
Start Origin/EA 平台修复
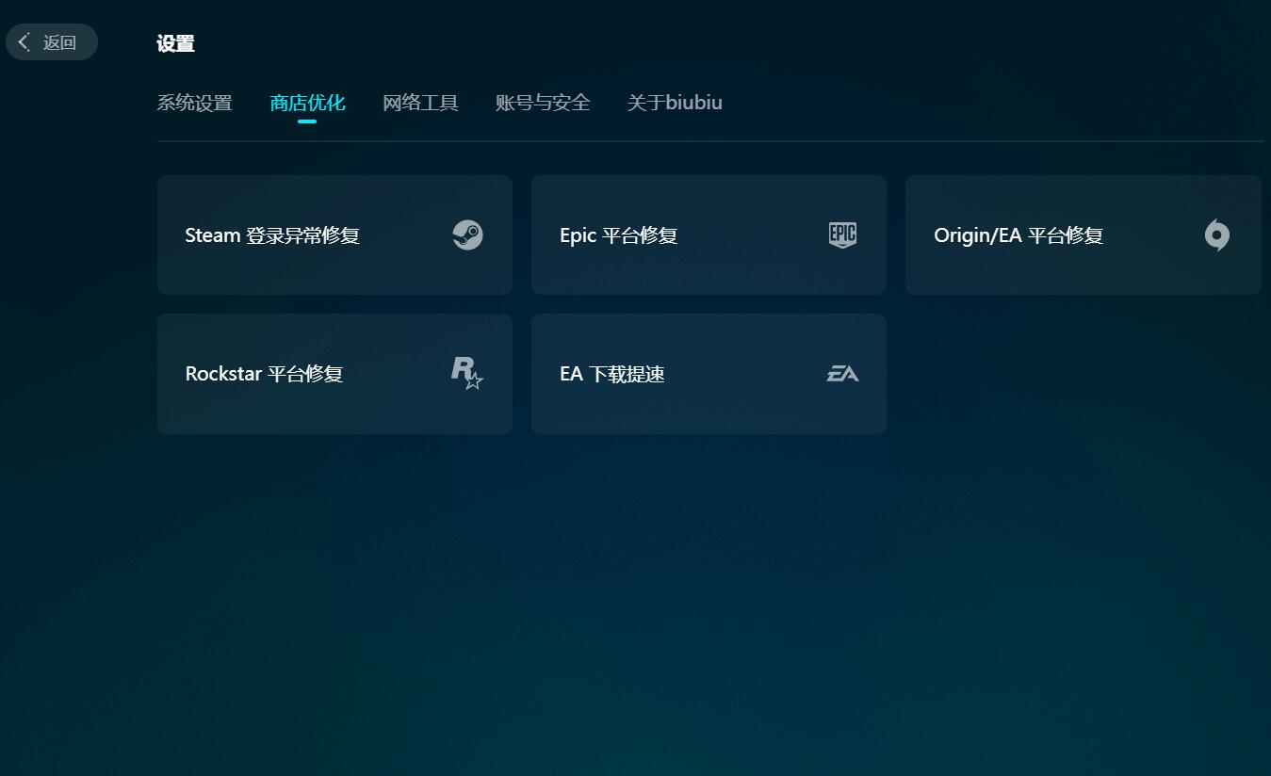point(1083,234)
